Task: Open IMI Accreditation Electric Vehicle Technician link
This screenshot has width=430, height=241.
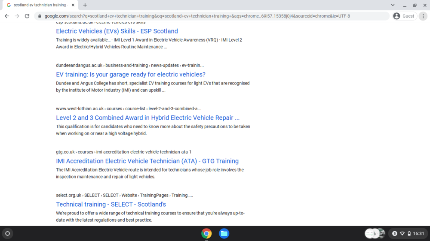Action: 147,161
